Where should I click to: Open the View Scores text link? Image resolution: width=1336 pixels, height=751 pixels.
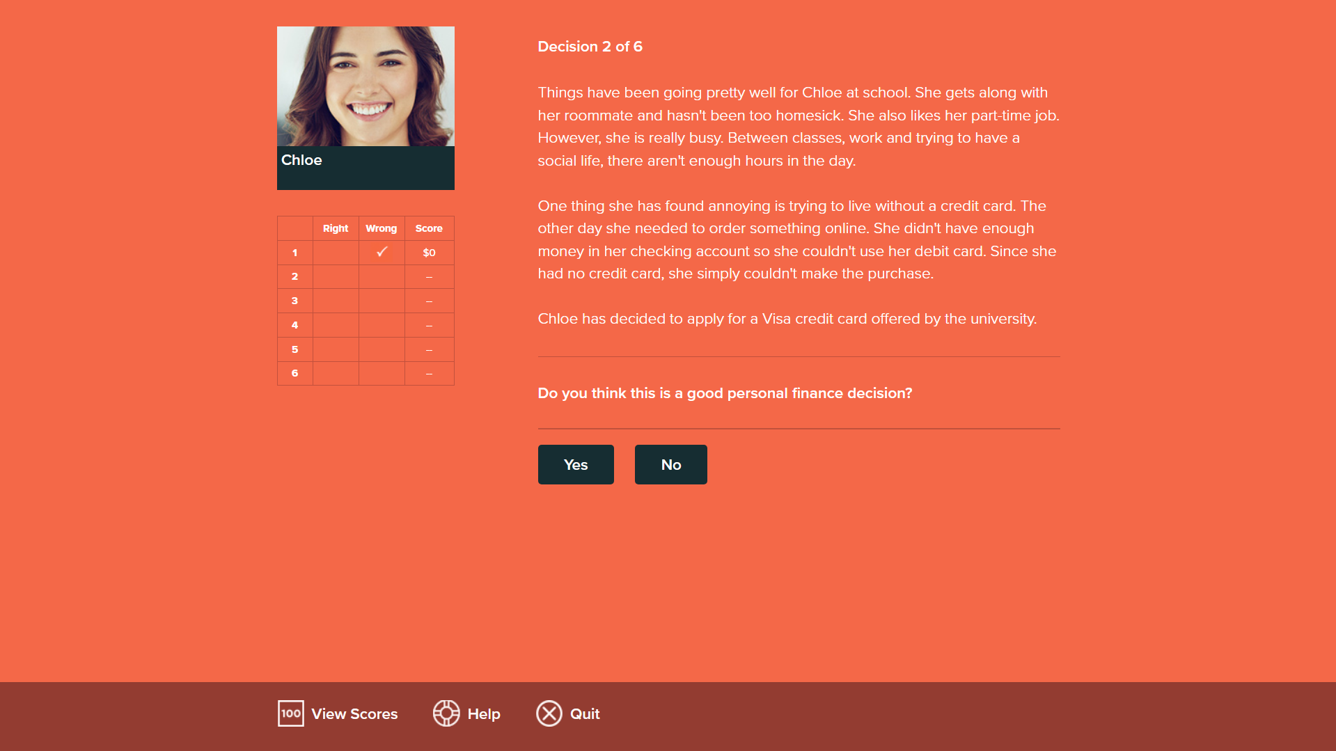[x=354, y=714]
